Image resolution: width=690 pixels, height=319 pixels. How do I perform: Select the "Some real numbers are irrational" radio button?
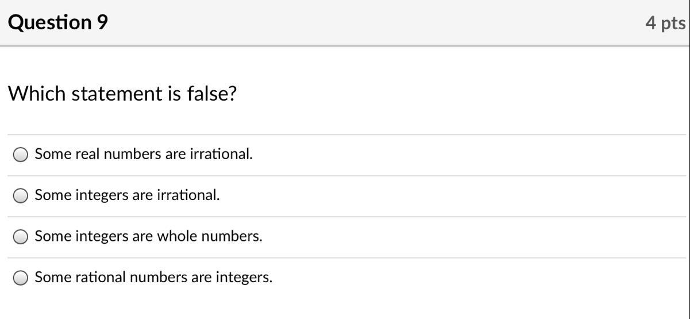(21, 155)
